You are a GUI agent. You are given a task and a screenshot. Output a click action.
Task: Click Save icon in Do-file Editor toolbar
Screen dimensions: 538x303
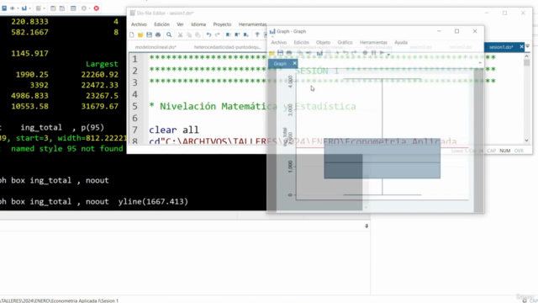(149, 35)
